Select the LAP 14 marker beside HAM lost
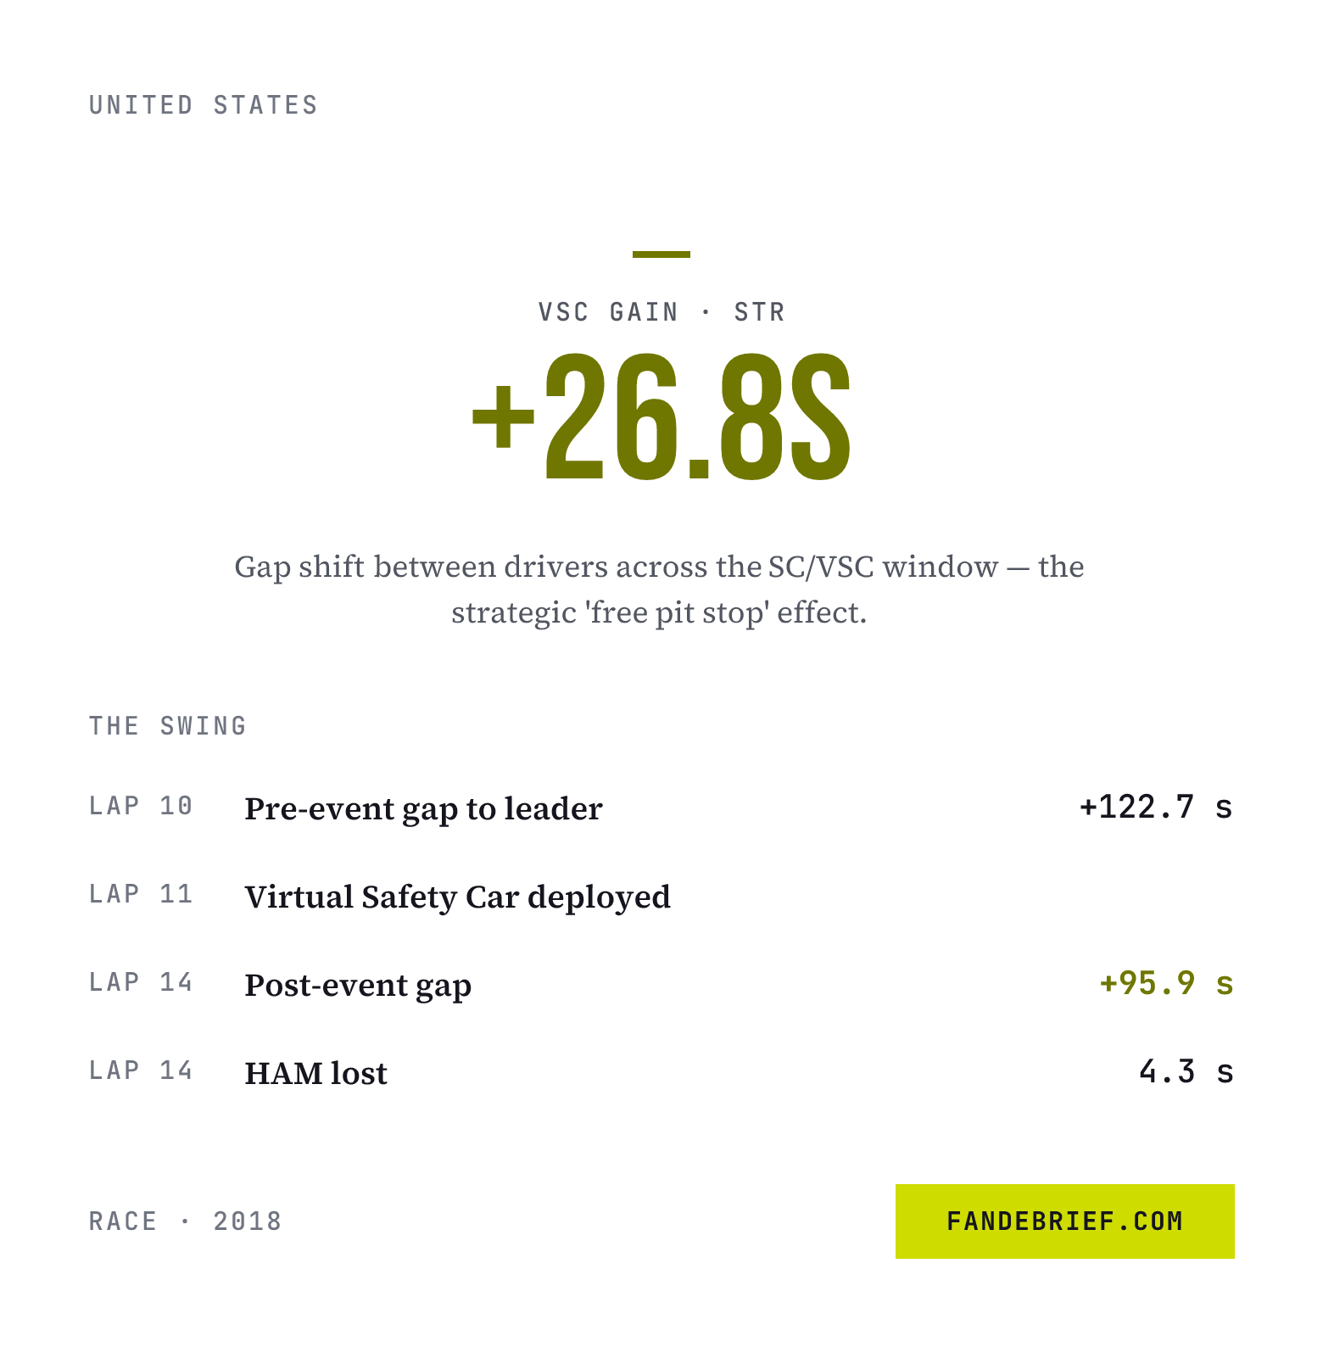The image size is (1323, 1347). point(142,1070)
